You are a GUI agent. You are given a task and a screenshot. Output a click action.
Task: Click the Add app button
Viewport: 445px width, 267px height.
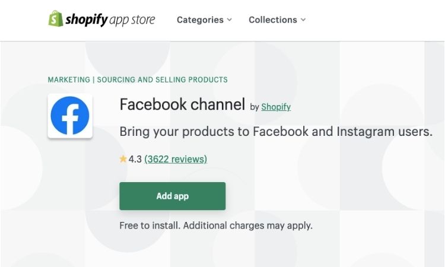pos(173,196)
